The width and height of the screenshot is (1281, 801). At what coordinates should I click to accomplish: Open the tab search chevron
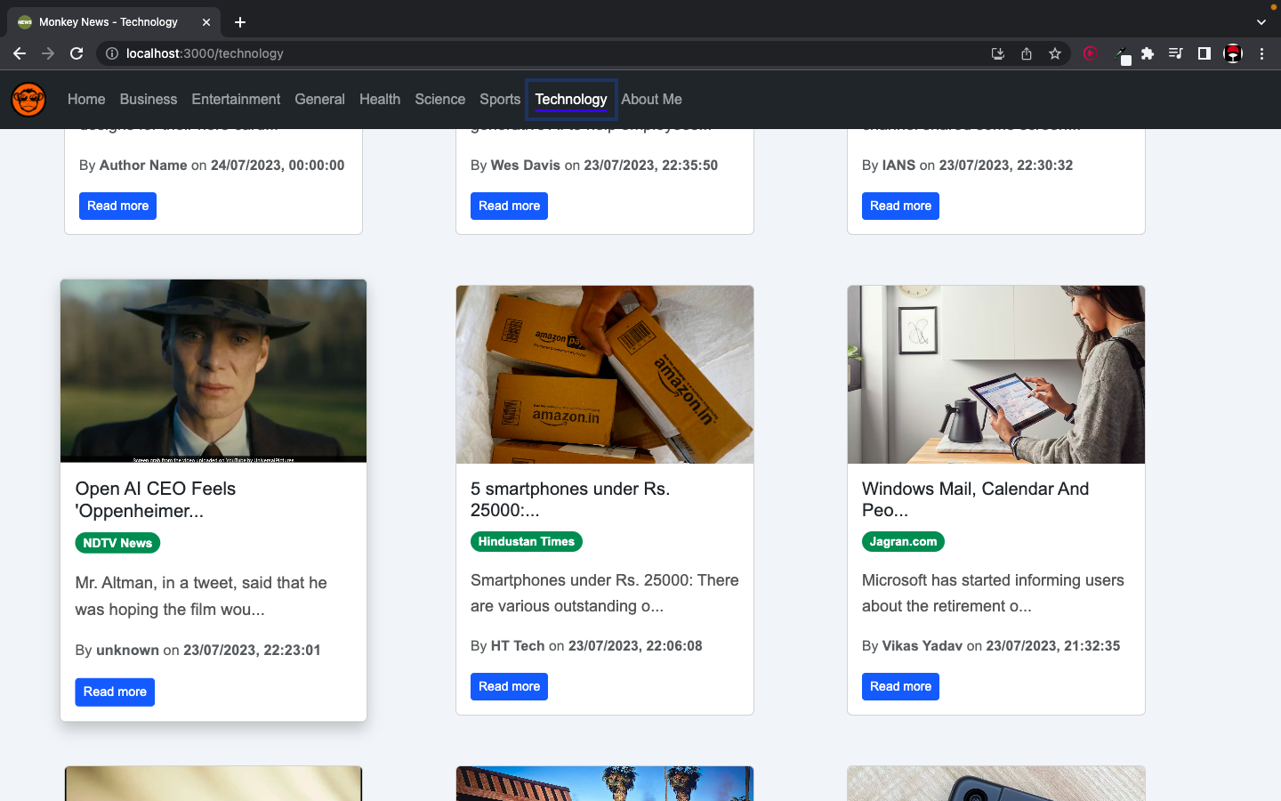[1261, 21]
